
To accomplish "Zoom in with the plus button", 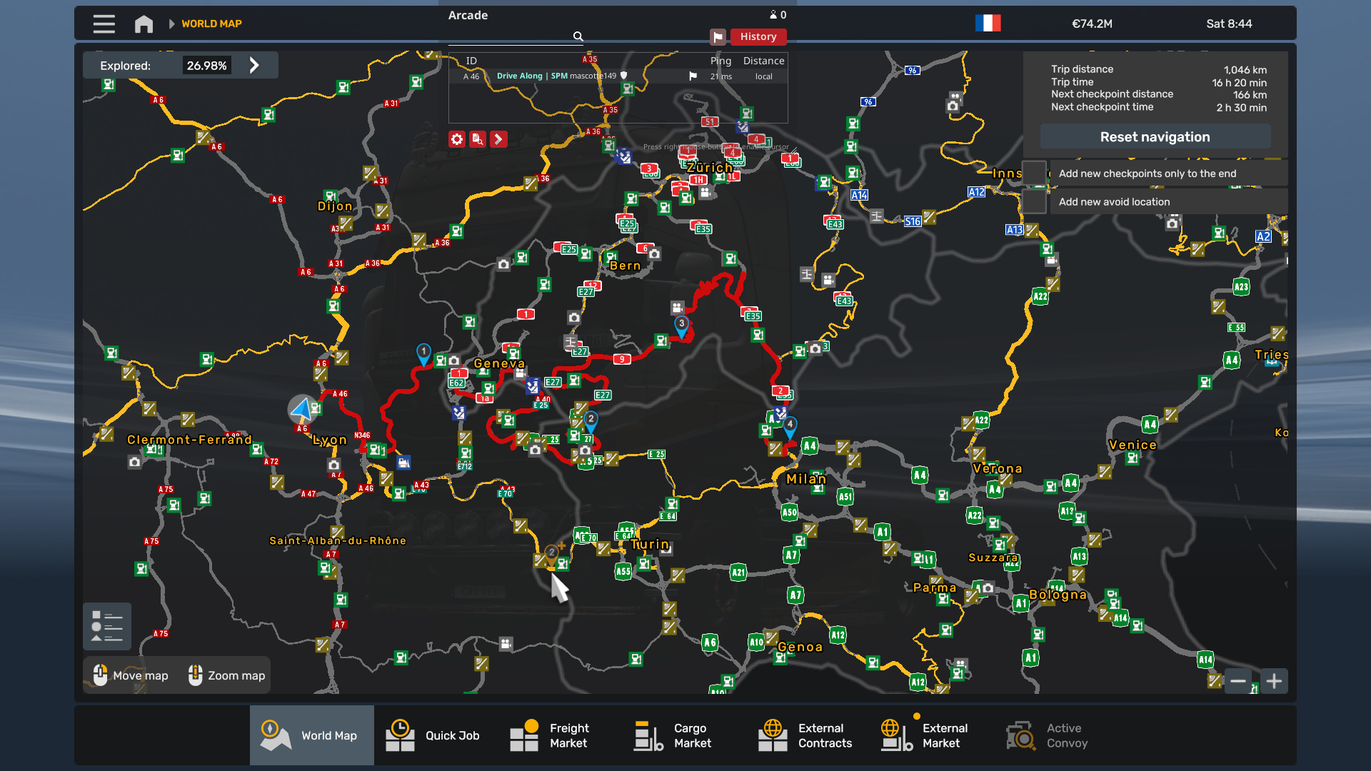I will pos(1274,681).
